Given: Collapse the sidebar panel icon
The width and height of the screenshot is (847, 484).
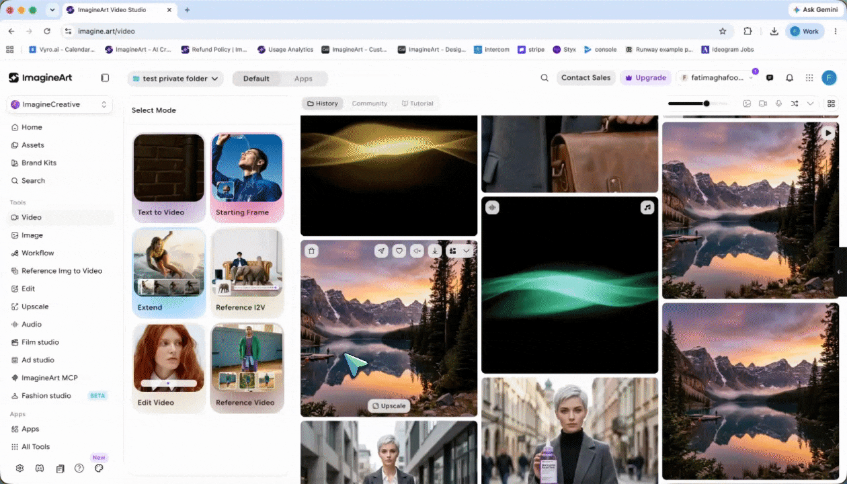Looking at the screenshot, I should [x=105, y=78].
